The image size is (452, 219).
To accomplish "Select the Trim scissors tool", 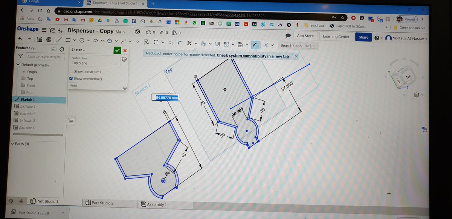I will 189,43.
